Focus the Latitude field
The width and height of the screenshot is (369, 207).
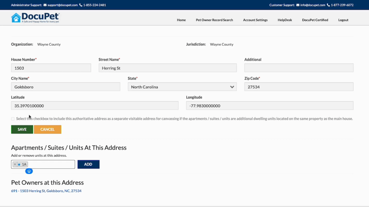[95, 106]
